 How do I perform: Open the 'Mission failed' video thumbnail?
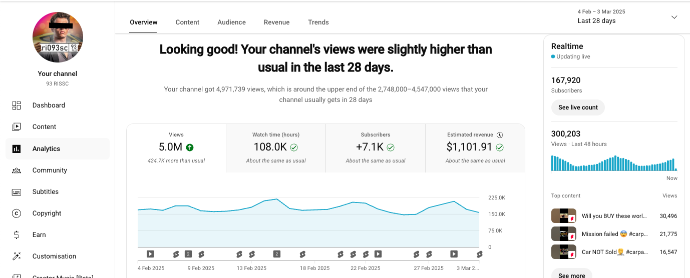(564, 234)
